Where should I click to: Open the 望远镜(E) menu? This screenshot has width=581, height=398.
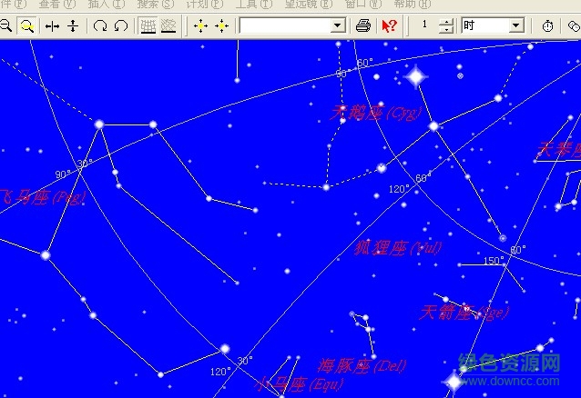[x=309, y=4]
